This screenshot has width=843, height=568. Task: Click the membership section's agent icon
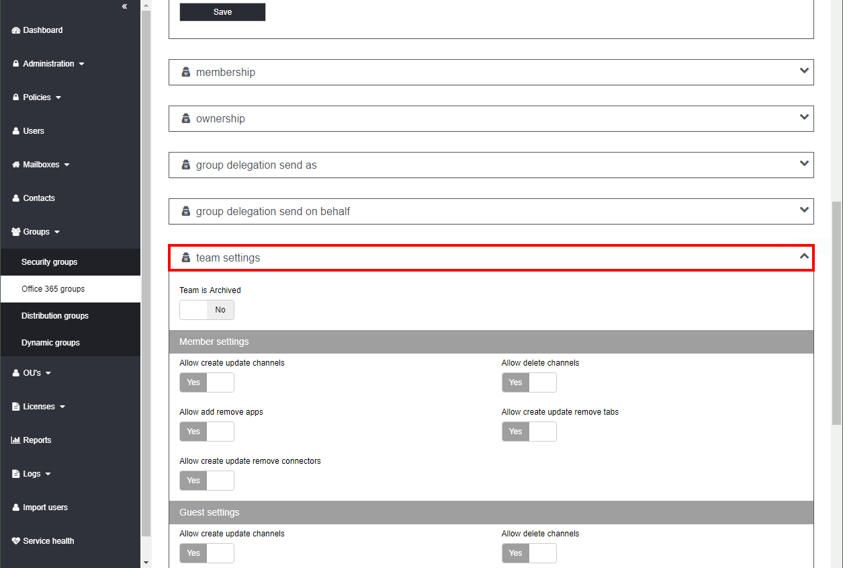(186, 72)
